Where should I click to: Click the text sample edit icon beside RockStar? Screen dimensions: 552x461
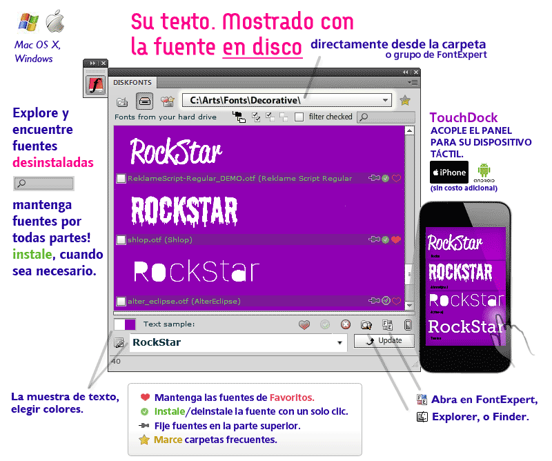pyautogui.click(x=119, y=343)
